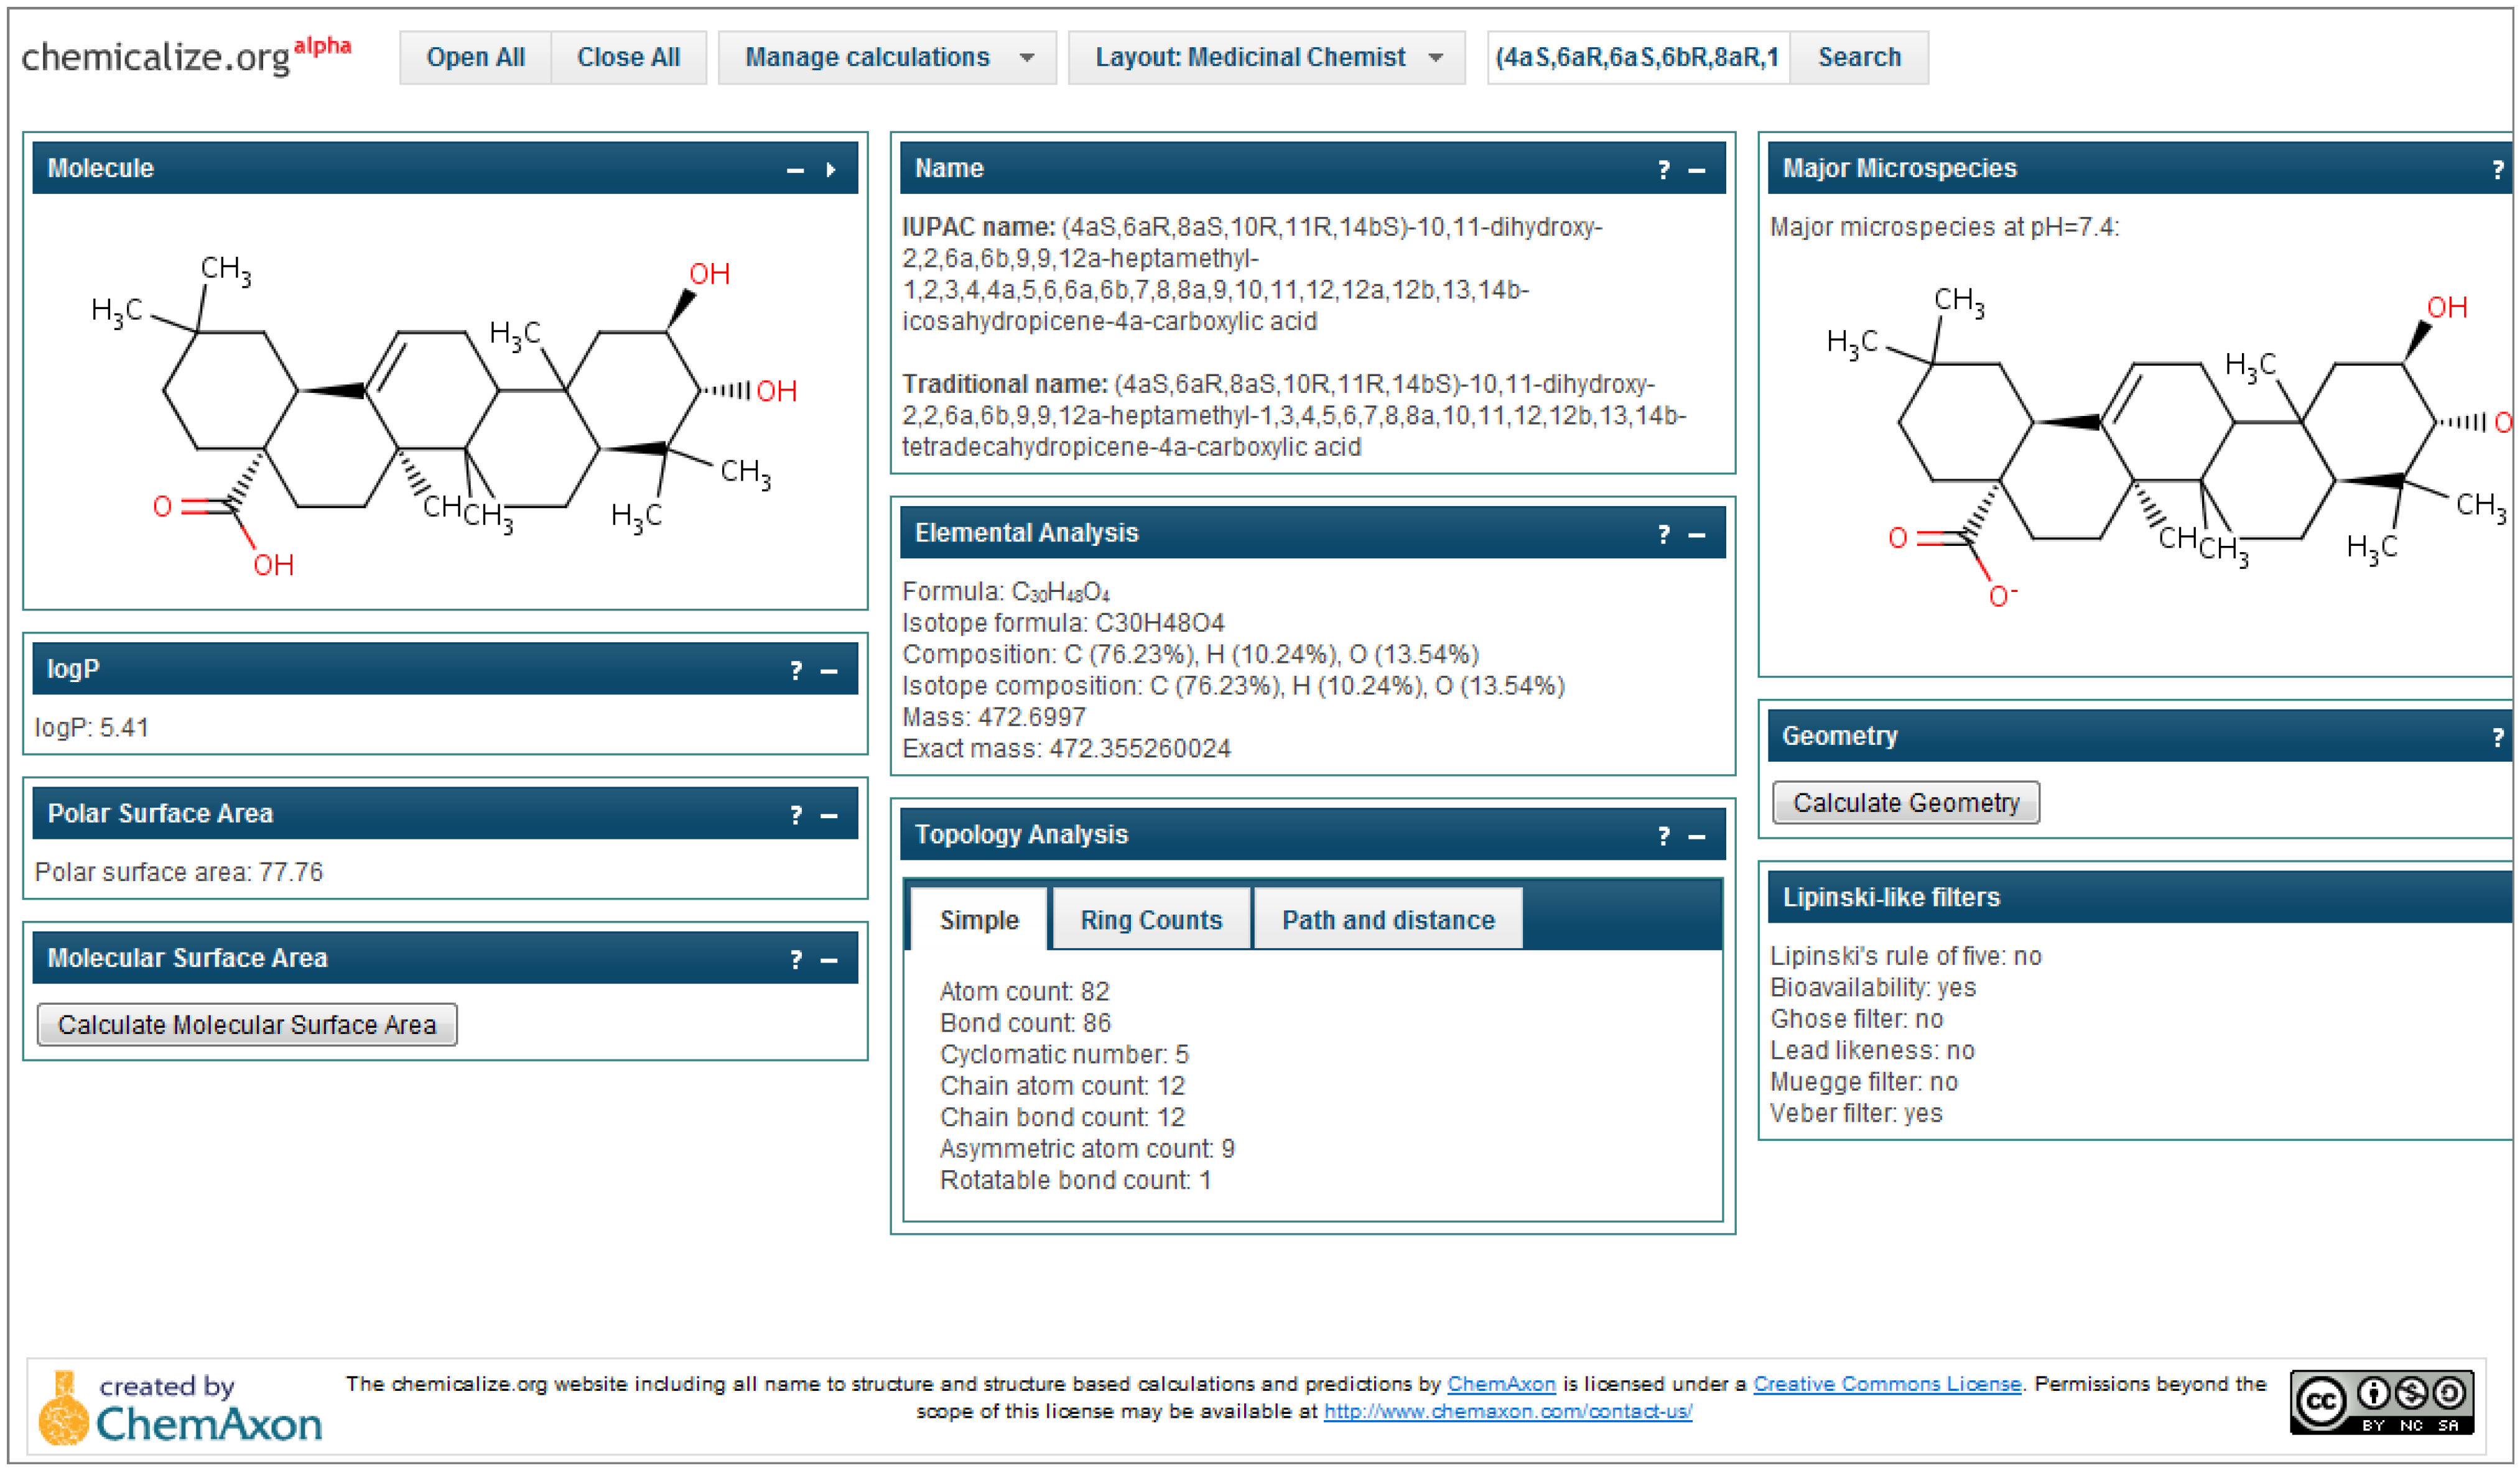Click the Open All button
Image resolution: width=2520 pixels, height=1468 pixels.
pyautogui.click(x=475, y=57)
